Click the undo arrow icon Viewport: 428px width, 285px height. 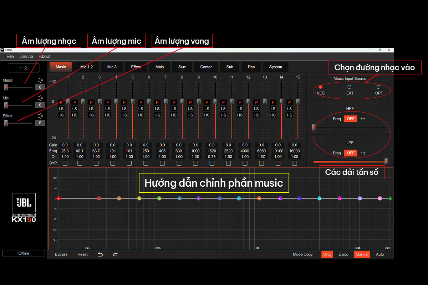100,254
